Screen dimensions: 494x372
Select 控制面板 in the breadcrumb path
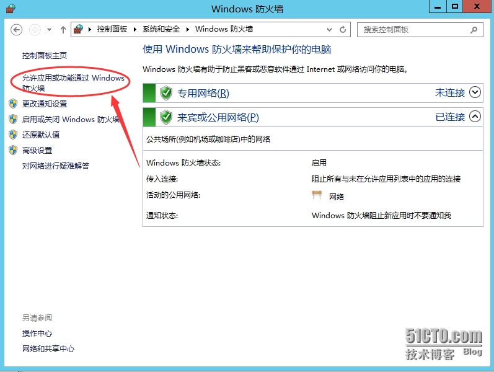(x=112, y=29)
